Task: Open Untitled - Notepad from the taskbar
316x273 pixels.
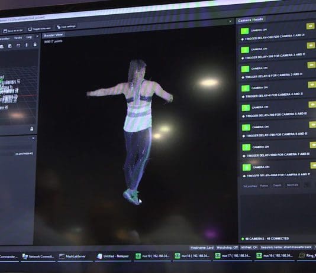Action: pos(113,256)
